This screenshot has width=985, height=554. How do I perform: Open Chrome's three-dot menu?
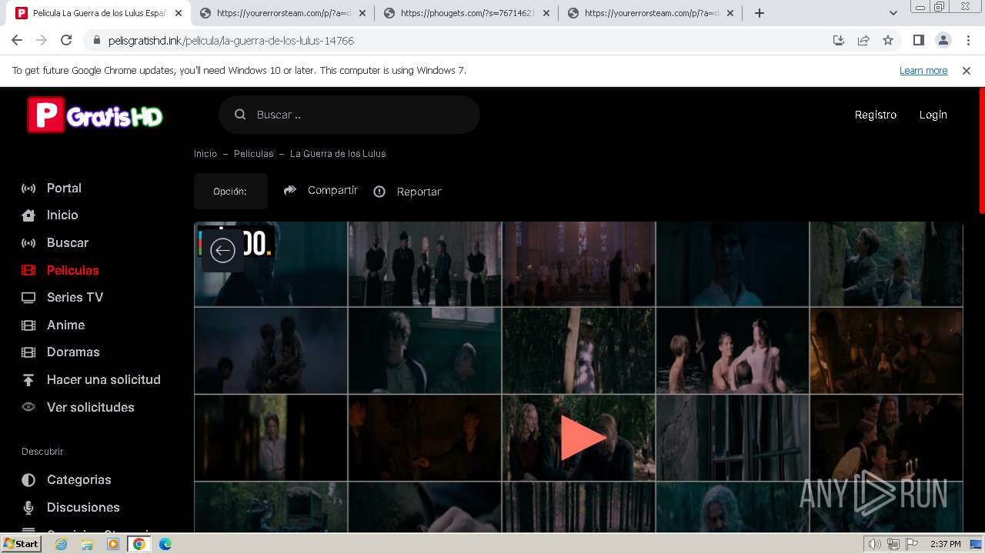968,40
